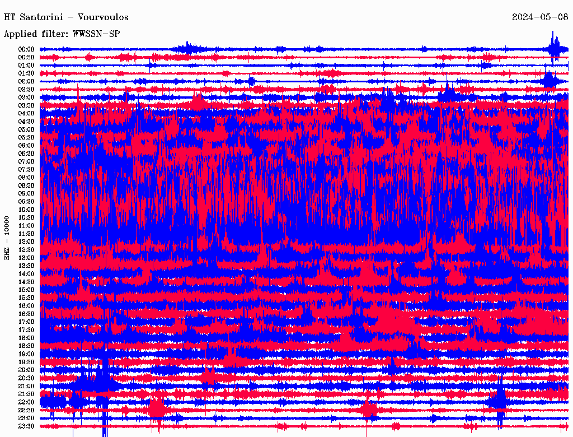Click the 03:30 time label
573x437 pixels.
pyautogui.click(x=26, y=105)
